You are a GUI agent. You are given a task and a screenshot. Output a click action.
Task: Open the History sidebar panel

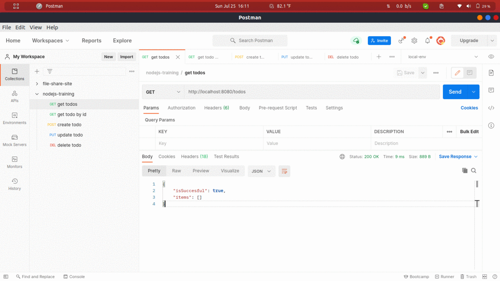tap(15, 184)
